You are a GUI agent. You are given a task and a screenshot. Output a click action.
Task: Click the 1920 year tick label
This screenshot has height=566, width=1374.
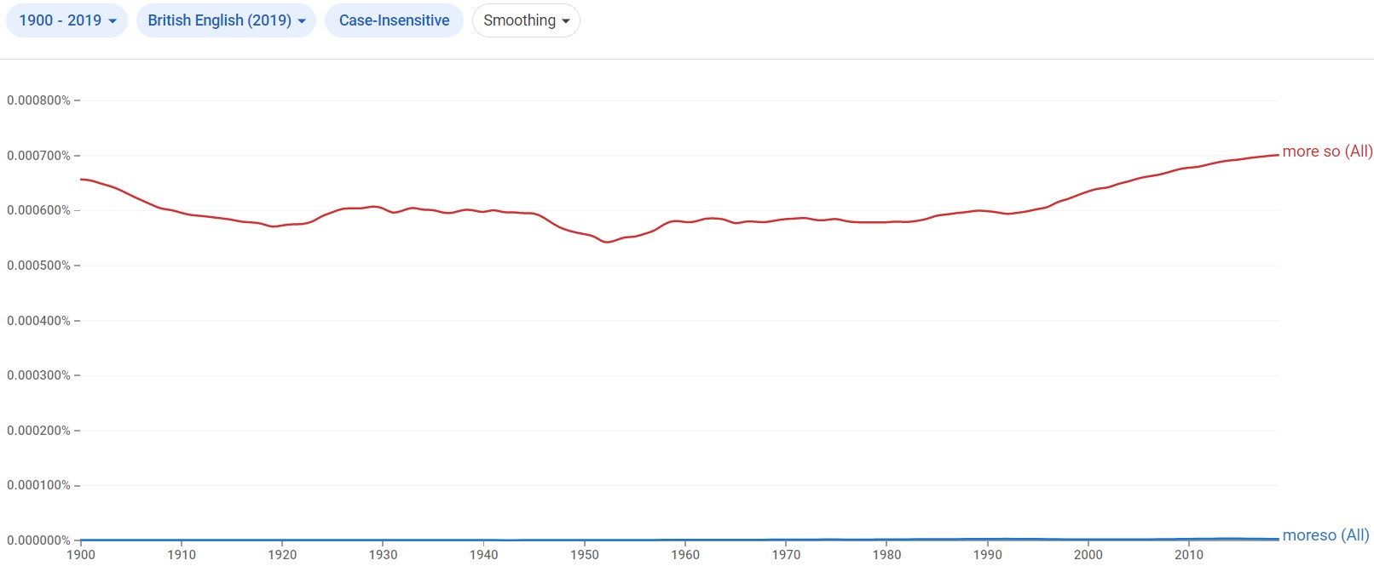tap(282, 555)
